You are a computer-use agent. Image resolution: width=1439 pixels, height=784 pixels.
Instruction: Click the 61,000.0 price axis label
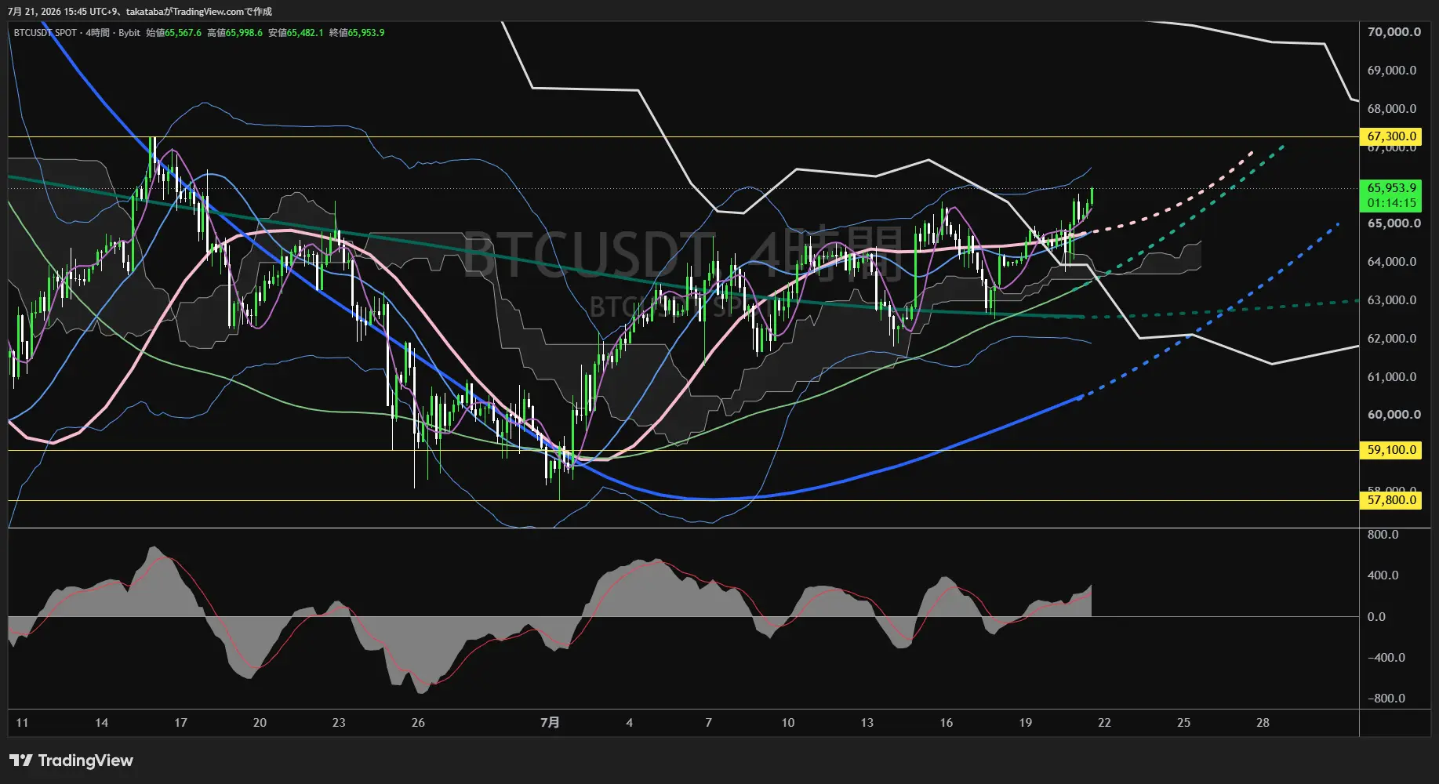1391,377
